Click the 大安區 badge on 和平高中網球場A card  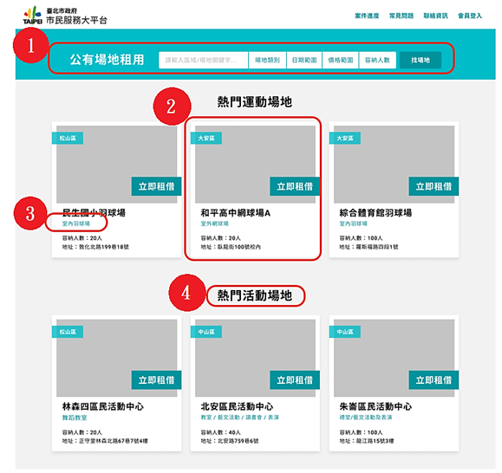[206, 138]
